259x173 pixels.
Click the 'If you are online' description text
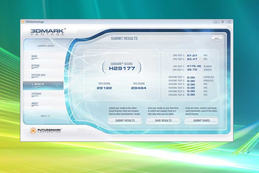pos(201,111)
